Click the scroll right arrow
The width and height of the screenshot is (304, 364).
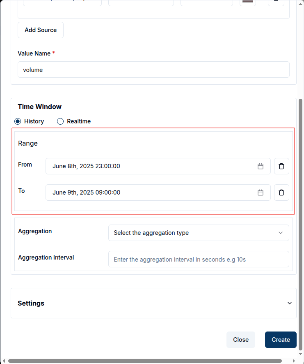[294, 361]
